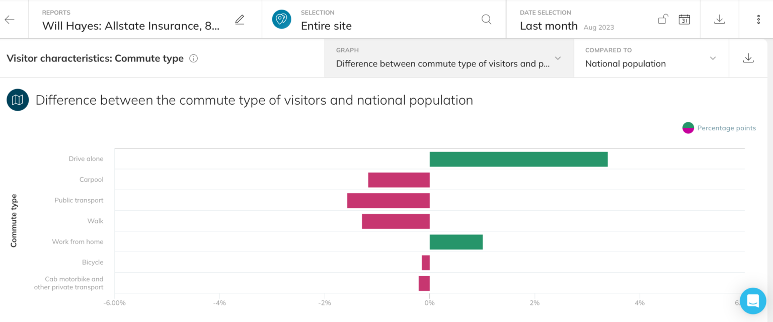Image resolution: width=773 pixels, height=322 pixels.
Task: Click the download icon for the commute chart
Action: [x=748, y=58]
